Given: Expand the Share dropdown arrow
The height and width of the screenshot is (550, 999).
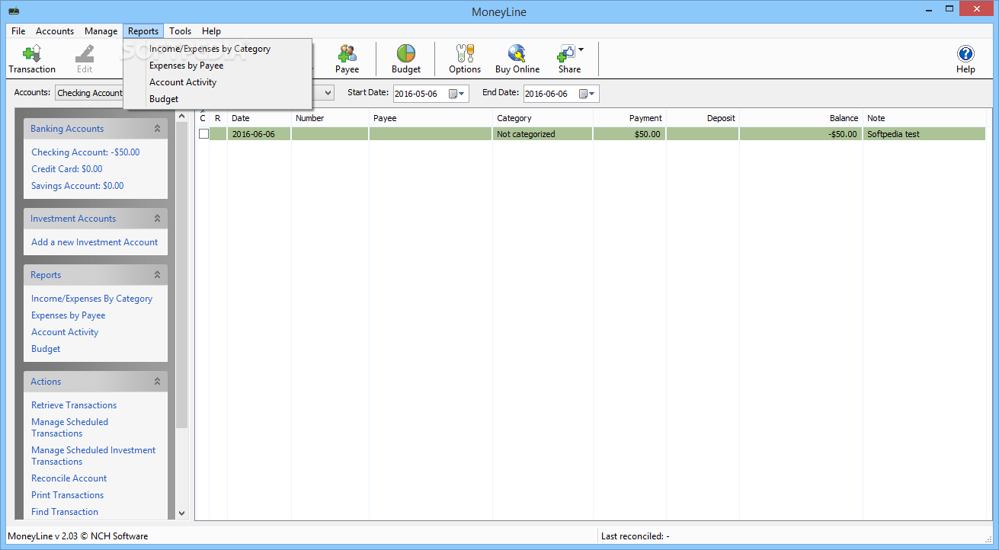Looking at the screenshot, I should coord(581,50).
